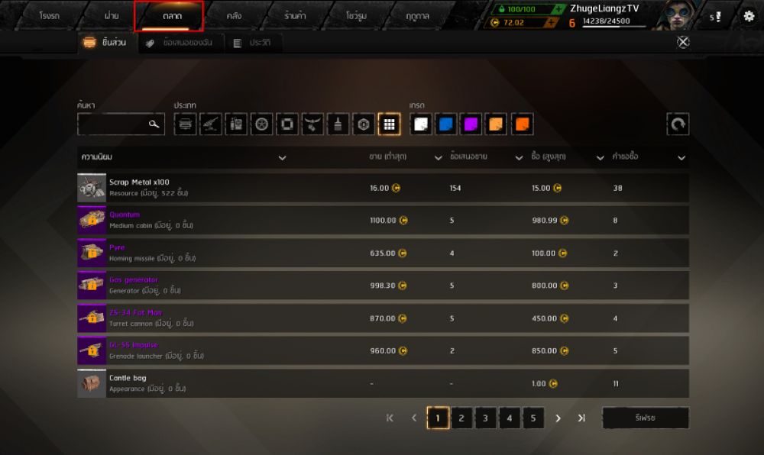Choose the all-categories grid filter icon

(389, 124)
